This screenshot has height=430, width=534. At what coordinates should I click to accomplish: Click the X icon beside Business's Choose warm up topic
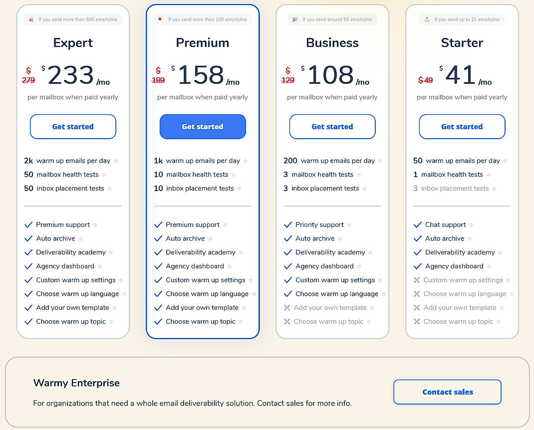tap(288, 321)
